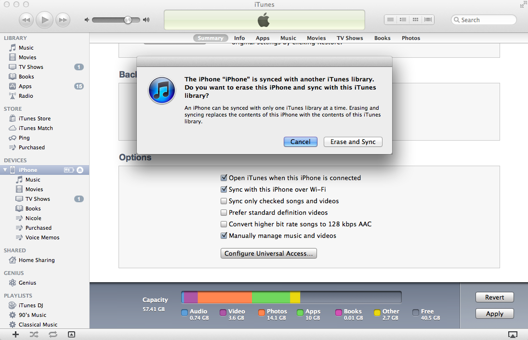Click the Apply button
This screenshot has height=340, width=528.
pos(495,314)
